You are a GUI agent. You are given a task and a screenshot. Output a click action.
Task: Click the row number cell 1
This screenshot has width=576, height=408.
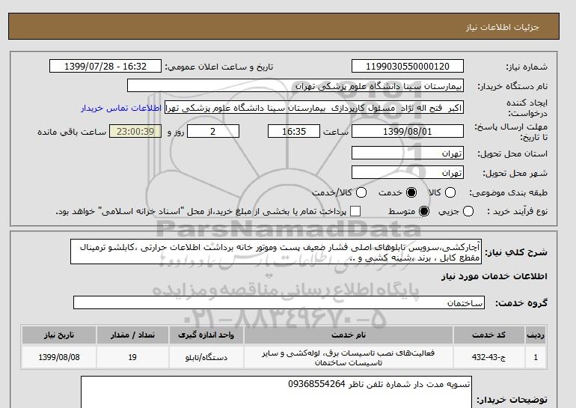click(x=536, y=357)
